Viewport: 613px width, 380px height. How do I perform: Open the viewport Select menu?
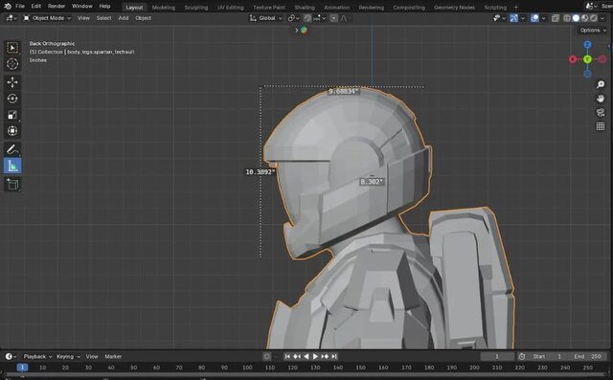(x=103, y=18)
